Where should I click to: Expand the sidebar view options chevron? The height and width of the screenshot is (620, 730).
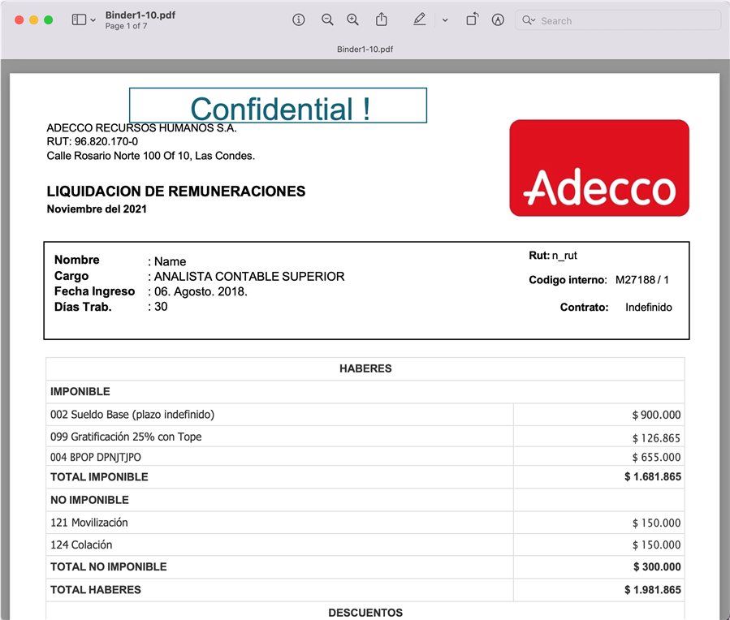[x=93, y=21]
